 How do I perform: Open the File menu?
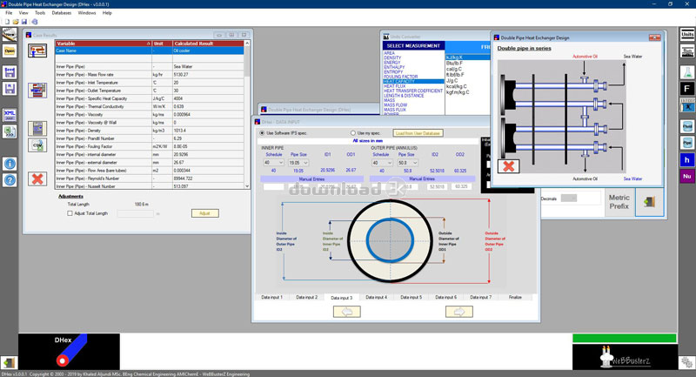(x=9, y=13)
